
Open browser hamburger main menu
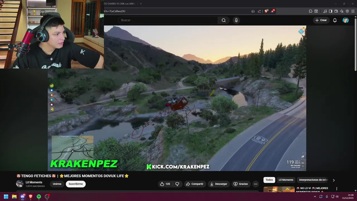353,11
